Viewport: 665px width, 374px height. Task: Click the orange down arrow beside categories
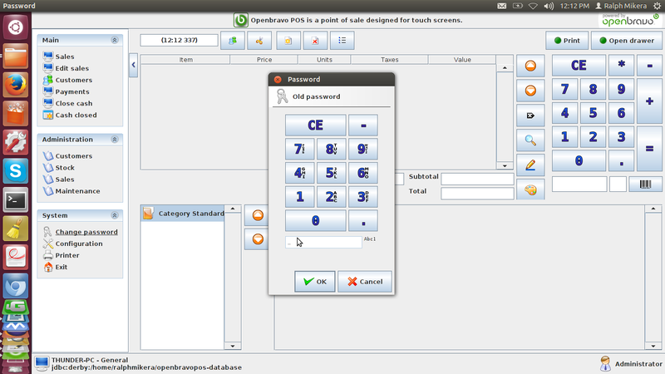[257, 239]
